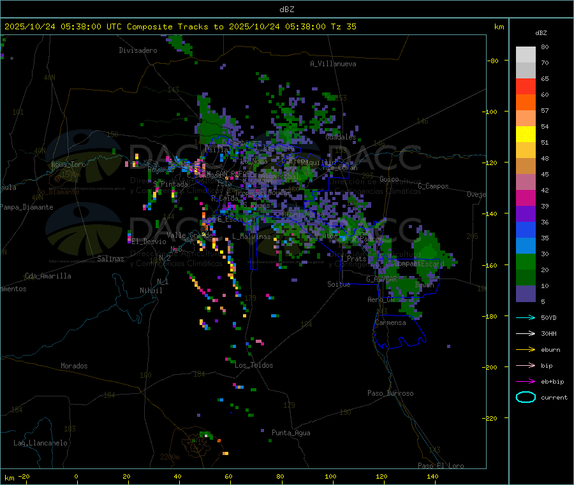Click the Valle_Grande map label
The image size is (574, 485).
189,235
